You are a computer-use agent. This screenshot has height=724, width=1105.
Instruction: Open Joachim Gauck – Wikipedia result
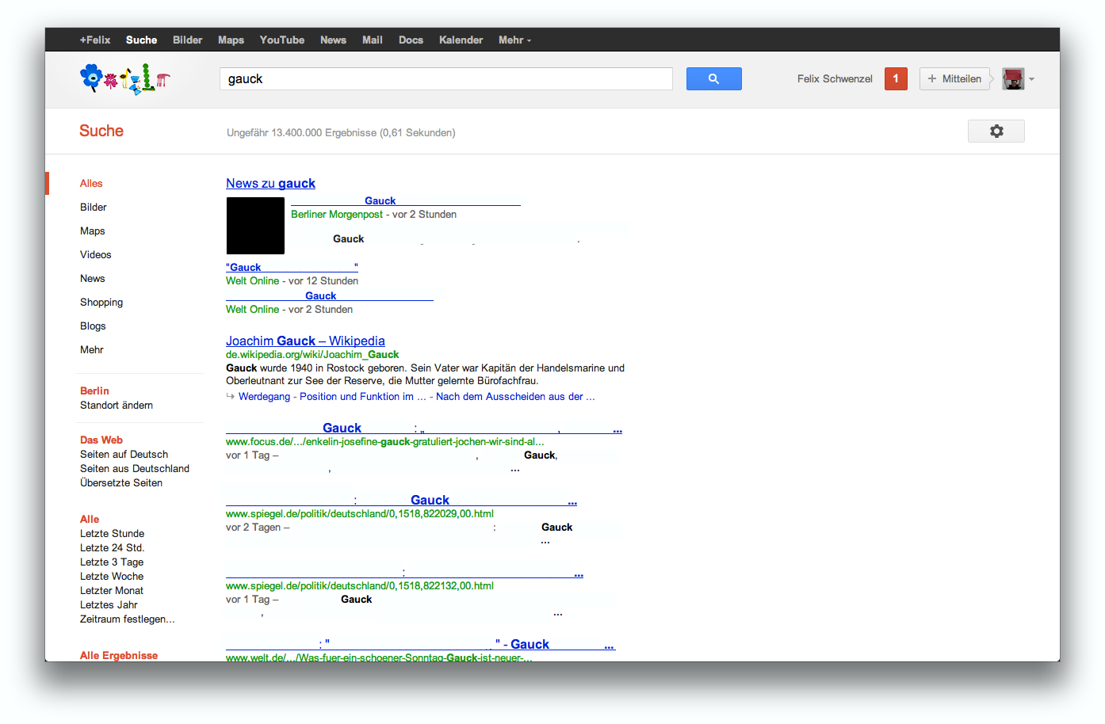[305, 341]
